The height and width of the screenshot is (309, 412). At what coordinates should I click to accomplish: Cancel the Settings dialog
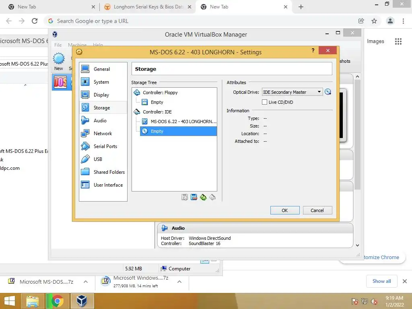317,210
